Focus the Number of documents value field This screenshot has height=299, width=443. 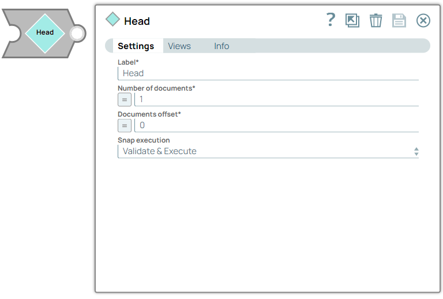pyautogui.click(x=276, y=99)
